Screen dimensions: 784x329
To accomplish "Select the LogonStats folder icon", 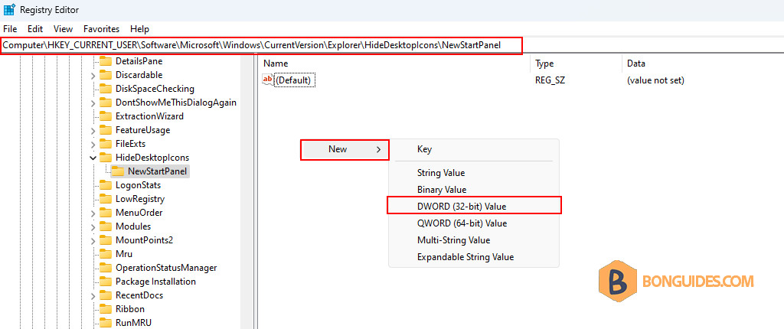I will 106,185.
